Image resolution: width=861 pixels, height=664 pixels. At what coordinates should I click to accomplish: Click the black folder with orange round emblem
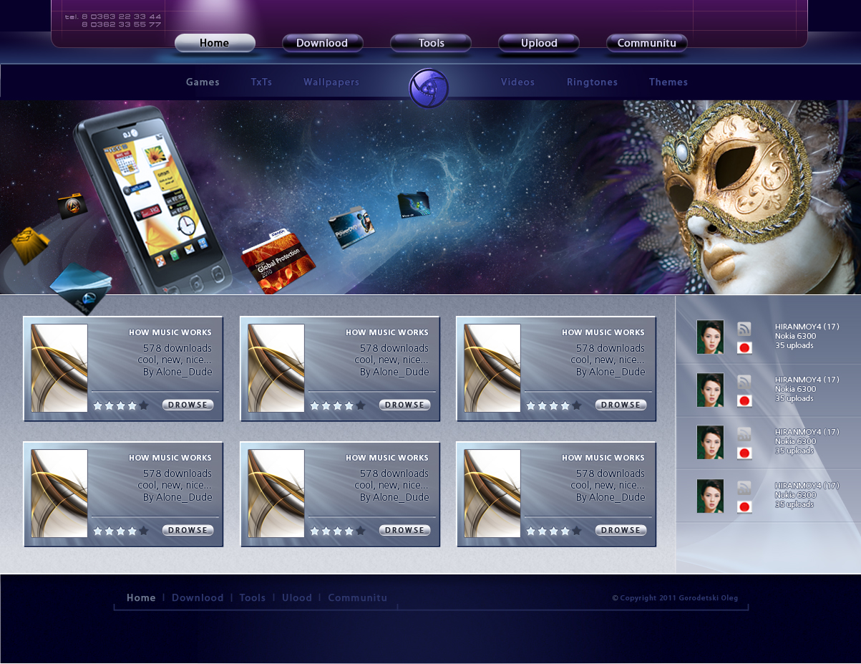click(x=72, y=206)
